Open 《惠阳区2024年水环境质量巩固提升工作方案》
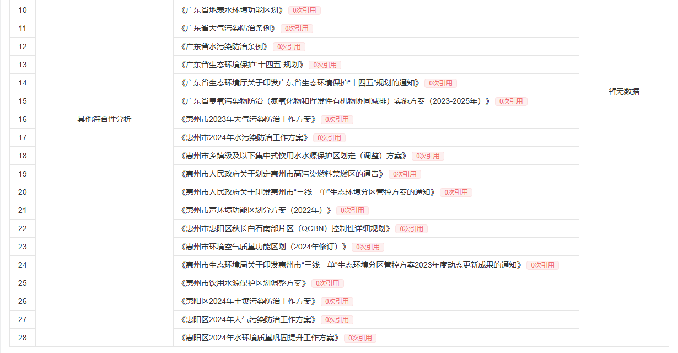Image resolution: width=678 pixels, height=353 pixels. pos(260,338)
